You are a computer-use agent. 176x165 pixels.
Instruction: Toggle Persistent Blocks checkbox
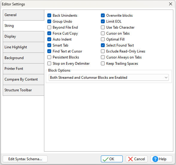49,57
